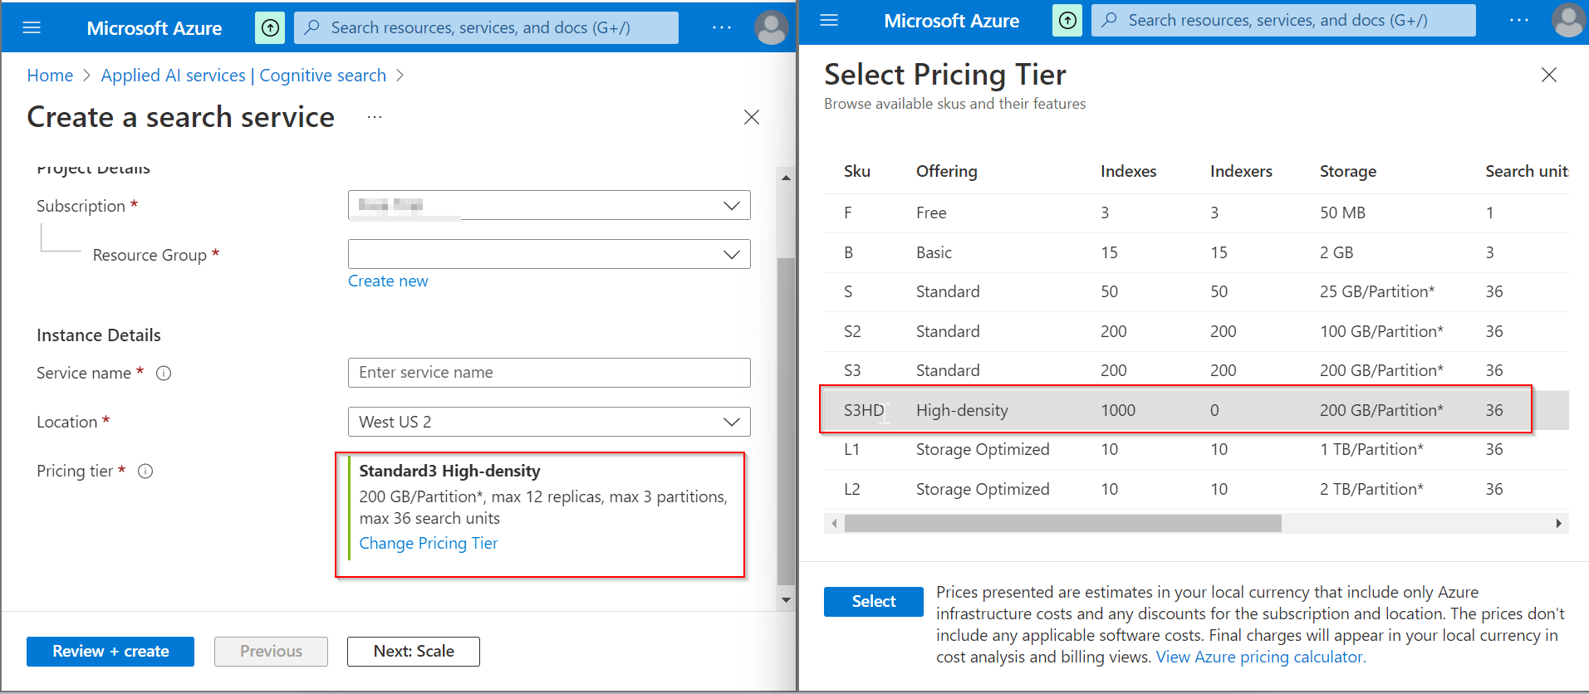Select the Free pricing tier row
Image resolution: width=1589 pixels, height=694 pixels.
[1196, 213]
